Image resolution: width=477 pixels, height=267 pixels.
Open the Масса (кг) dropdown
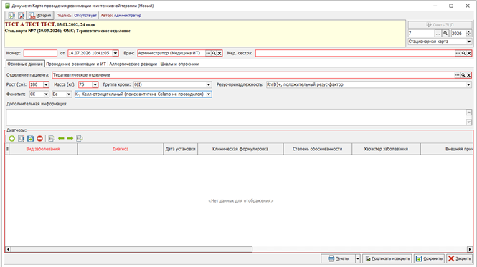coord(95,84)
